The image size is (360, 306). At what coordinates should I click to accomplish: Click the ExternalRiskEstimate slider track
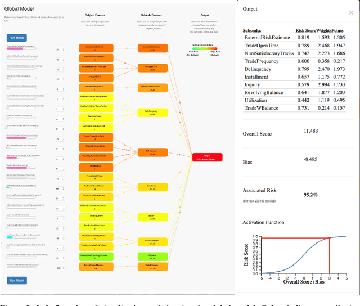click(x=21, y=49)
